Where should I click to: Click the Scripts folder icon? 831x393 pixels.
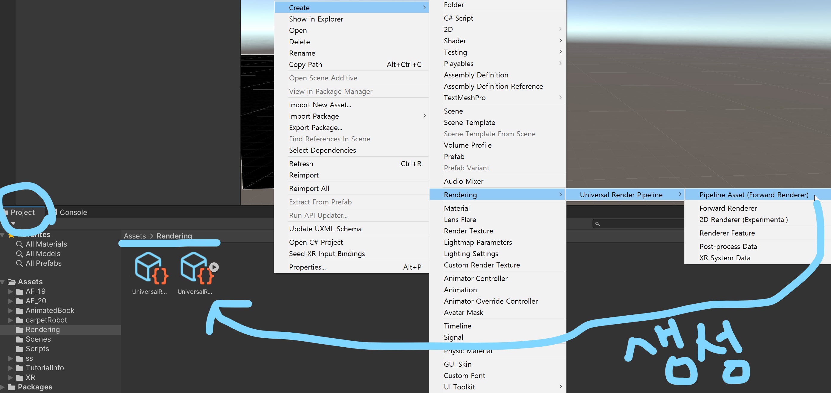coord(20,349)
